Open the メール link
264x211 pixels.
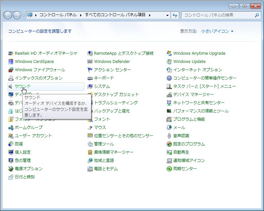(179, 128)
